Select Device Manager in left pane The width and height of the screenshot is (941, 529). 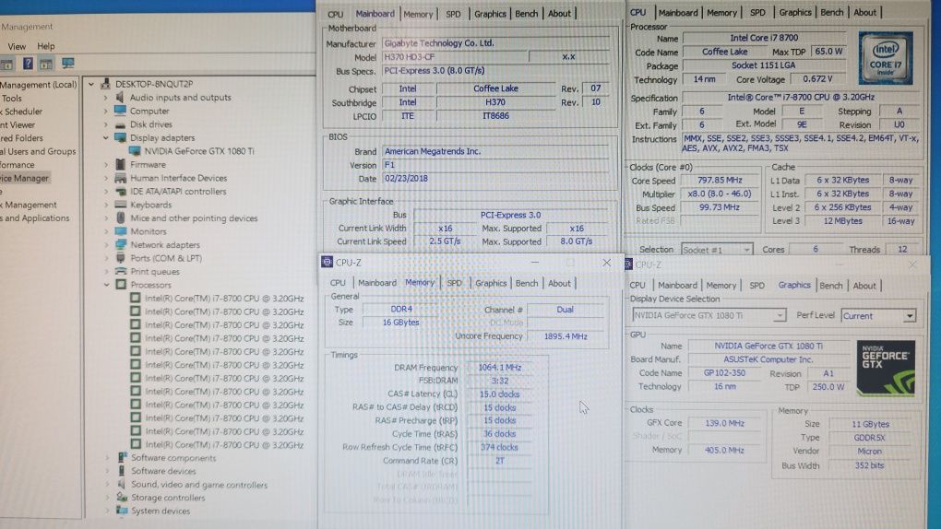[x=24, y=178]
